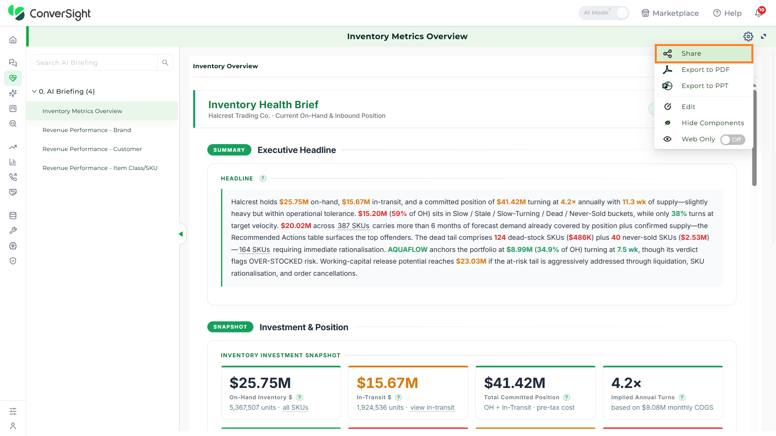Open the home icon in sidebar
This screenshot has width=776, height=436.
click(x=13, y=40)
